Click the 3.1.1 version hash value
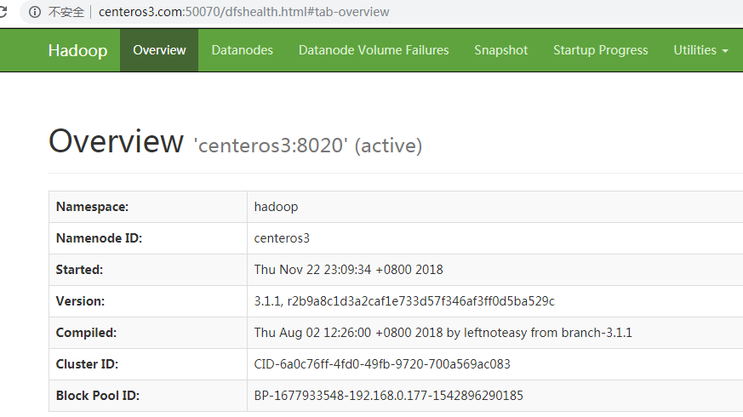The width and height of the screenshot is (743, 417). point(404,301)
